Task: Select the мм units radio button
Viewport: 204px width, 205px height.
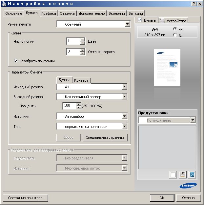Action: (x=175, y=29)
